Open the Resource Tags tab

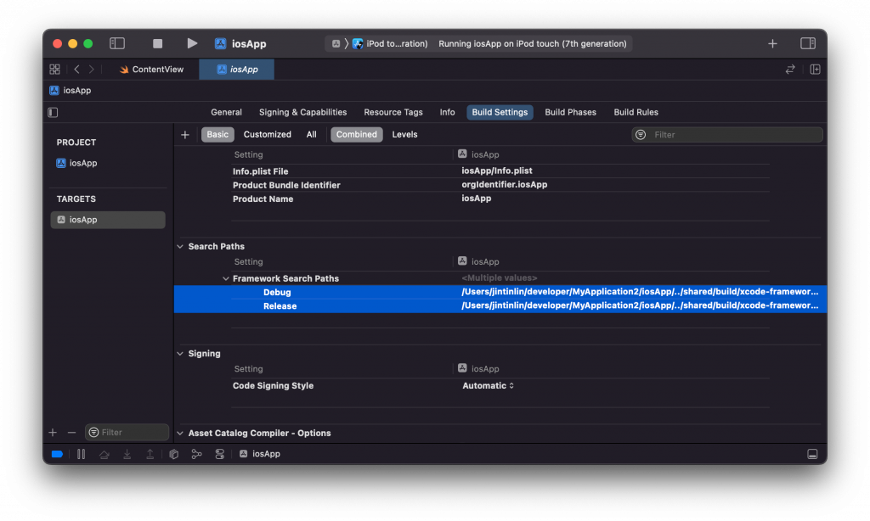coord(393,112)
